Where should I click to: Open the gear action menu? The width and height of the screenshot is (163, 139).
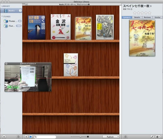tap(158, 137)
